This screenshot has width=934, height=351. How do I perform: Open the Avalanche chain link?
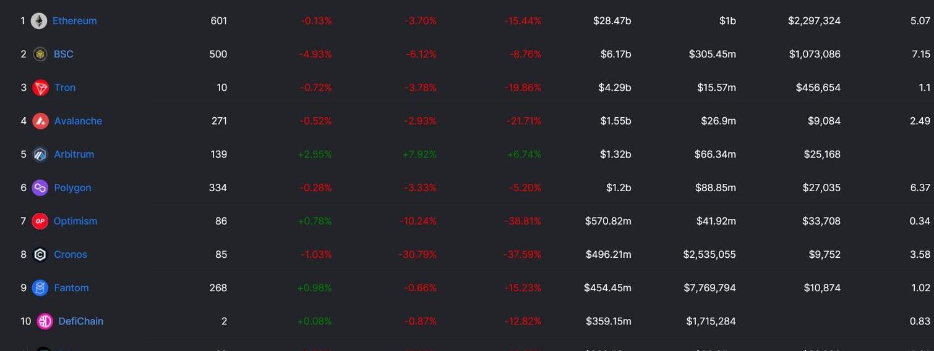pos(79,121)
